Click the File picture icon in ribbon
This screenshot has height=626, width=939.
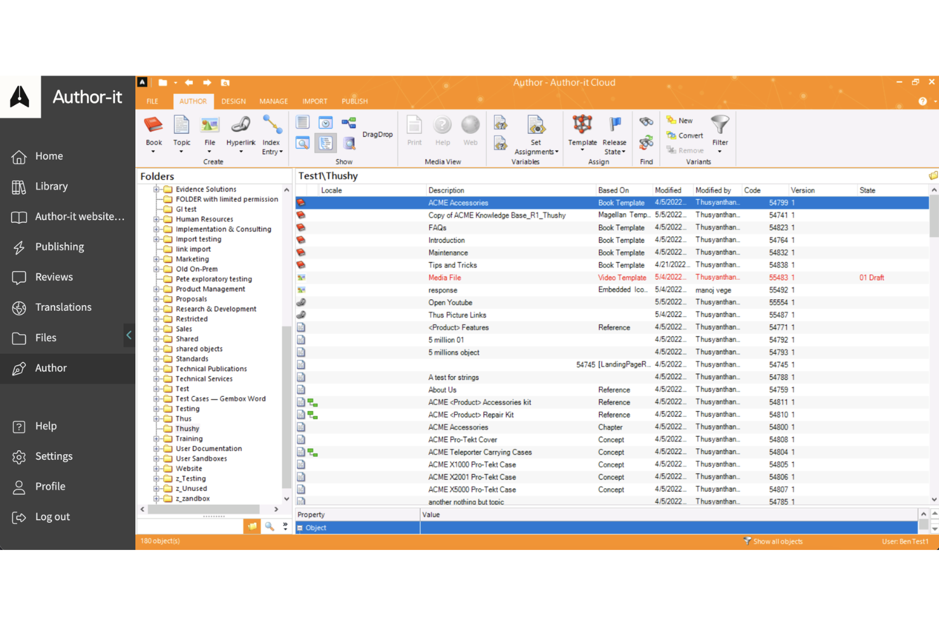209,125
